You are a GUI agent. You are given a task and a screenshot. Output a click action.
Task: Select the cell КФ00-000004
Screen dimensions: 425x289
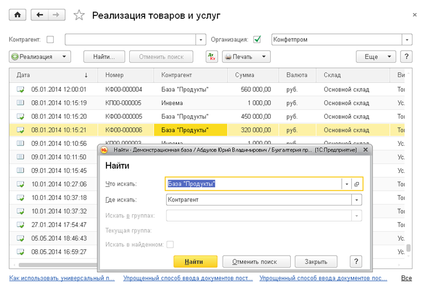pos(124,89)
